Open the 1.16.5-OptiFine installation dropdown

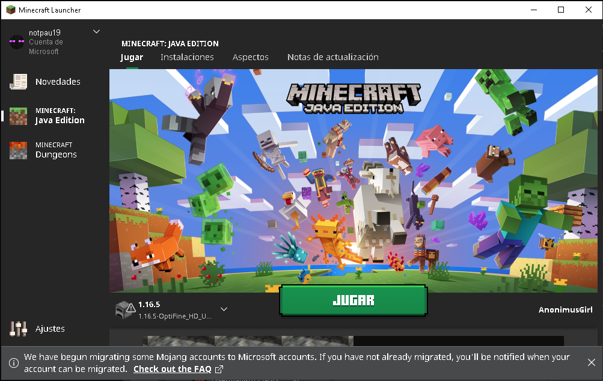(x=171, y=310)
